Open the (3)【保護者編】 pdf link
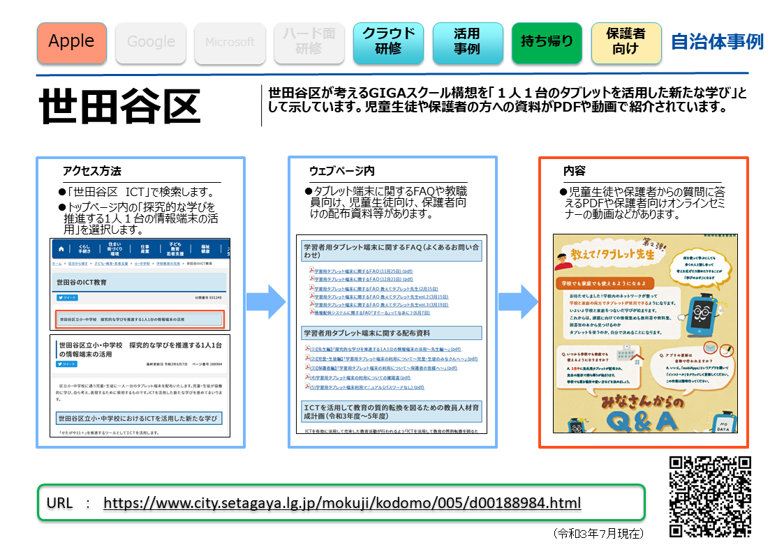The width and height of the screenshot is (784, 554). pyautogui.click(x=384, y=368)
